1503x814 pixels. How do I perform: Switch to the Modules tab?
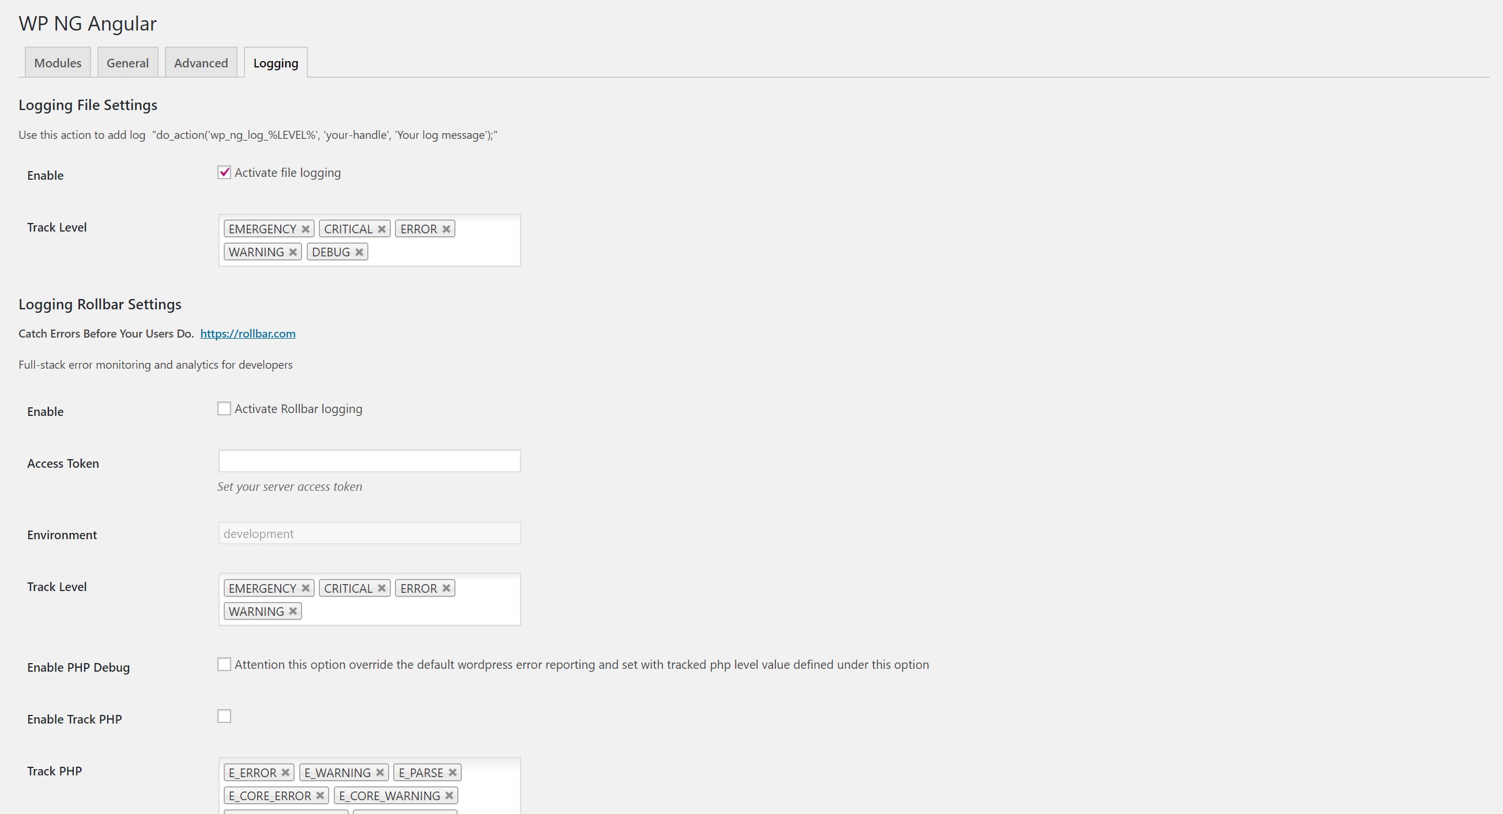[x=57, y=62]
